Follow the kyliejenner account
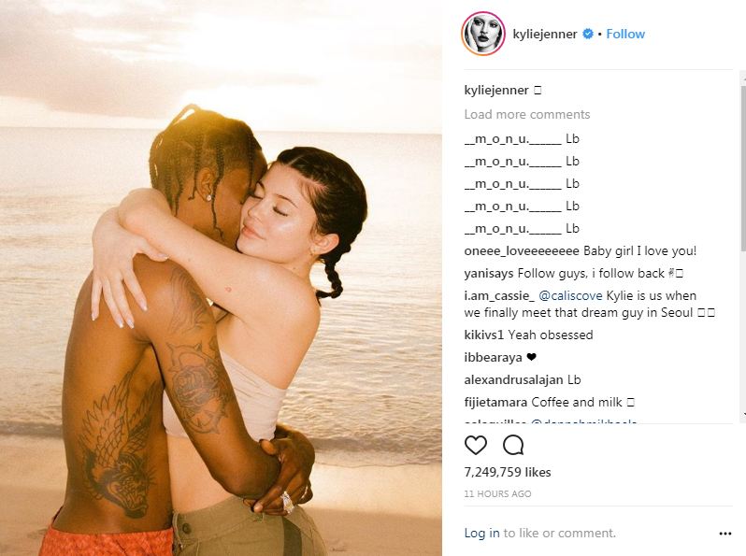Viewport: 746px width, 556px height. tap(625, 34)
